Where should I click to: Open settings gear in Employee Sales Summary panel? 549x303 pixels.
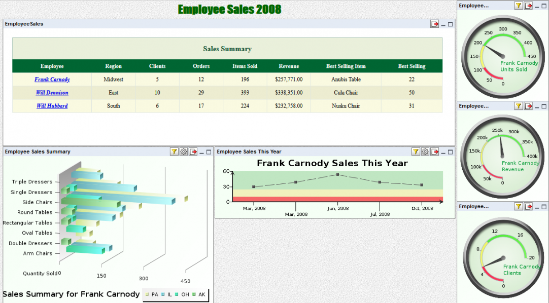tap(184, 151)
